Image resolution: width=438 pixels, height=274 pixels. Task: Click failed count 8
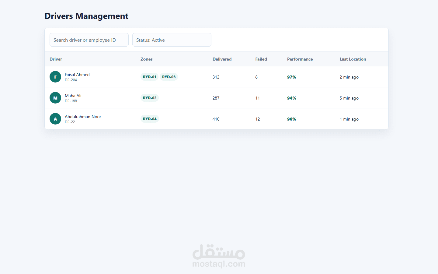click(256, 77)
